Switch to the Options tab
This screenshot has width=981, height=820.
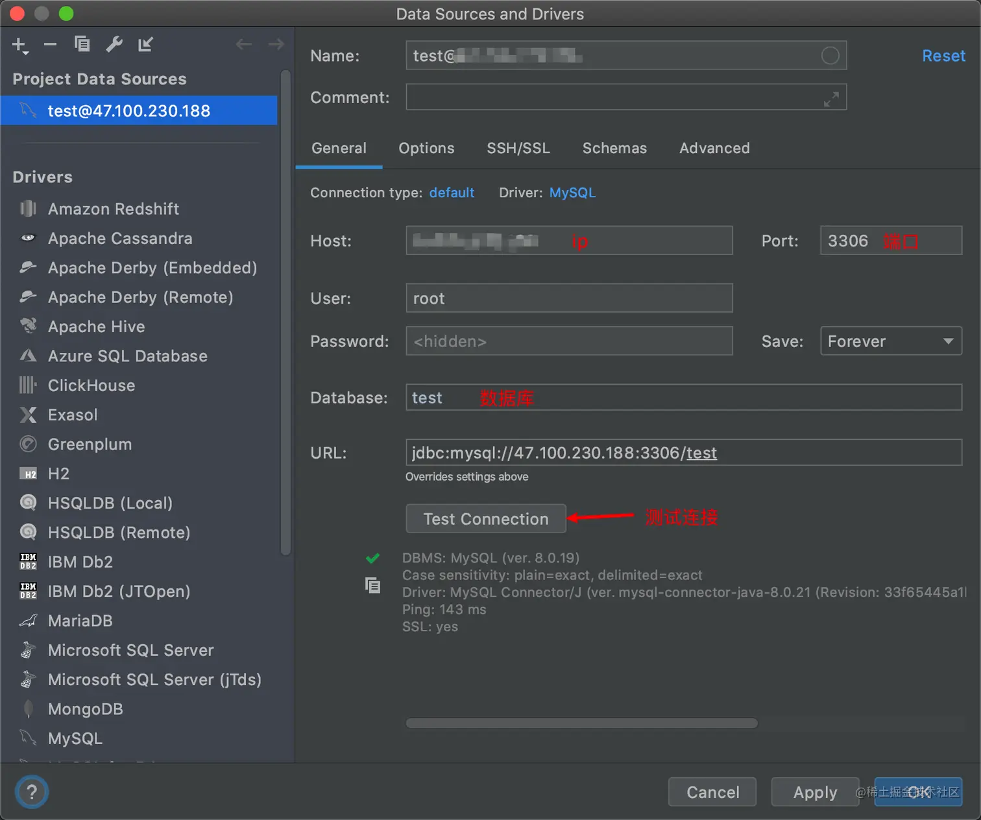[x=426, y=148]
